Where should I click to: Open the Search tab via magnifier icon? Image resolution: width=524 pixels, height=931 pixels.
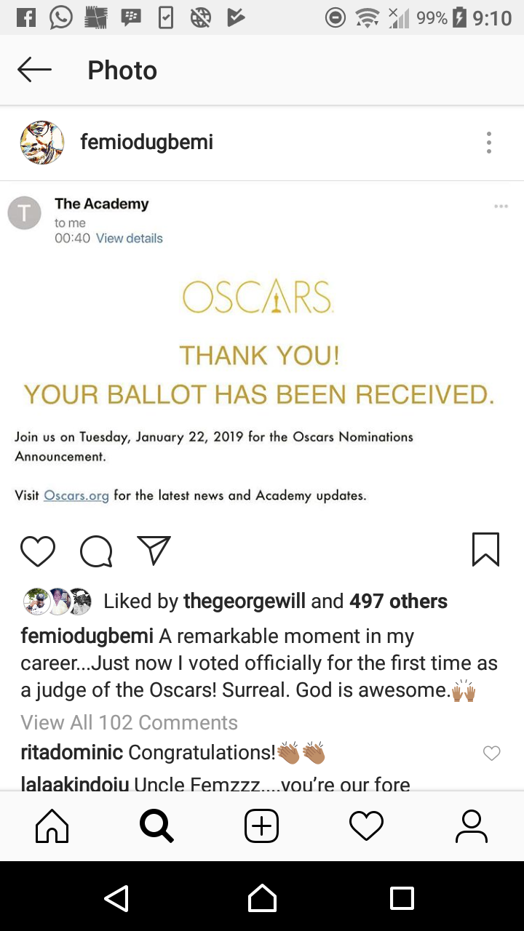click(156, 826)
